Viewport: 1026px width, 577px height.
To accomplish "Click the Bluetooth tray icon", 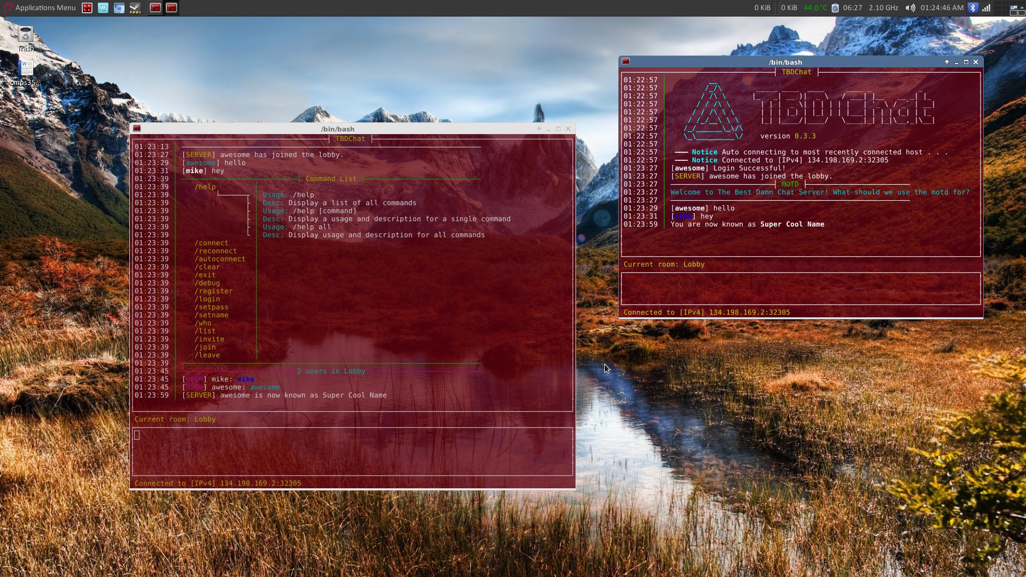I will coord(973,7).
